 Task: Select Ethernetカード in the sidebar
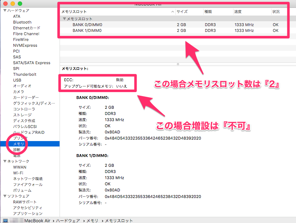click(27, 28)
